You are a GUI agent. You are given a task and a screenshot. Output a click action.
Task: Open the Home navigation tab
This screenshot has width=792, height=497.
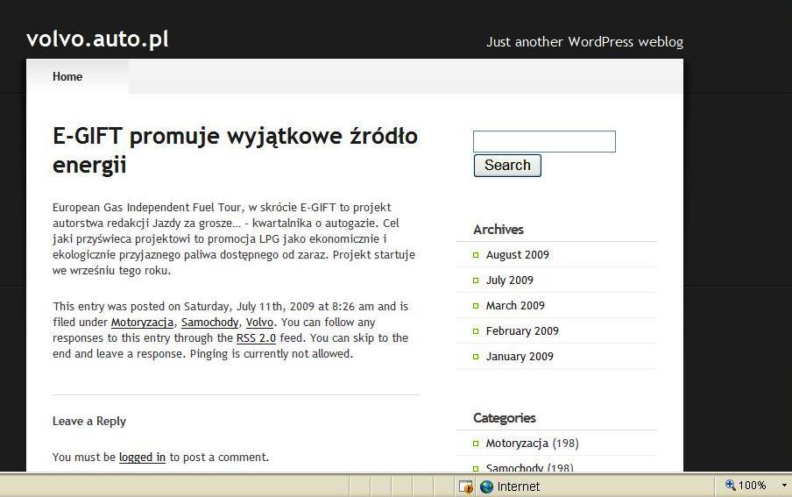pos(67,76)
